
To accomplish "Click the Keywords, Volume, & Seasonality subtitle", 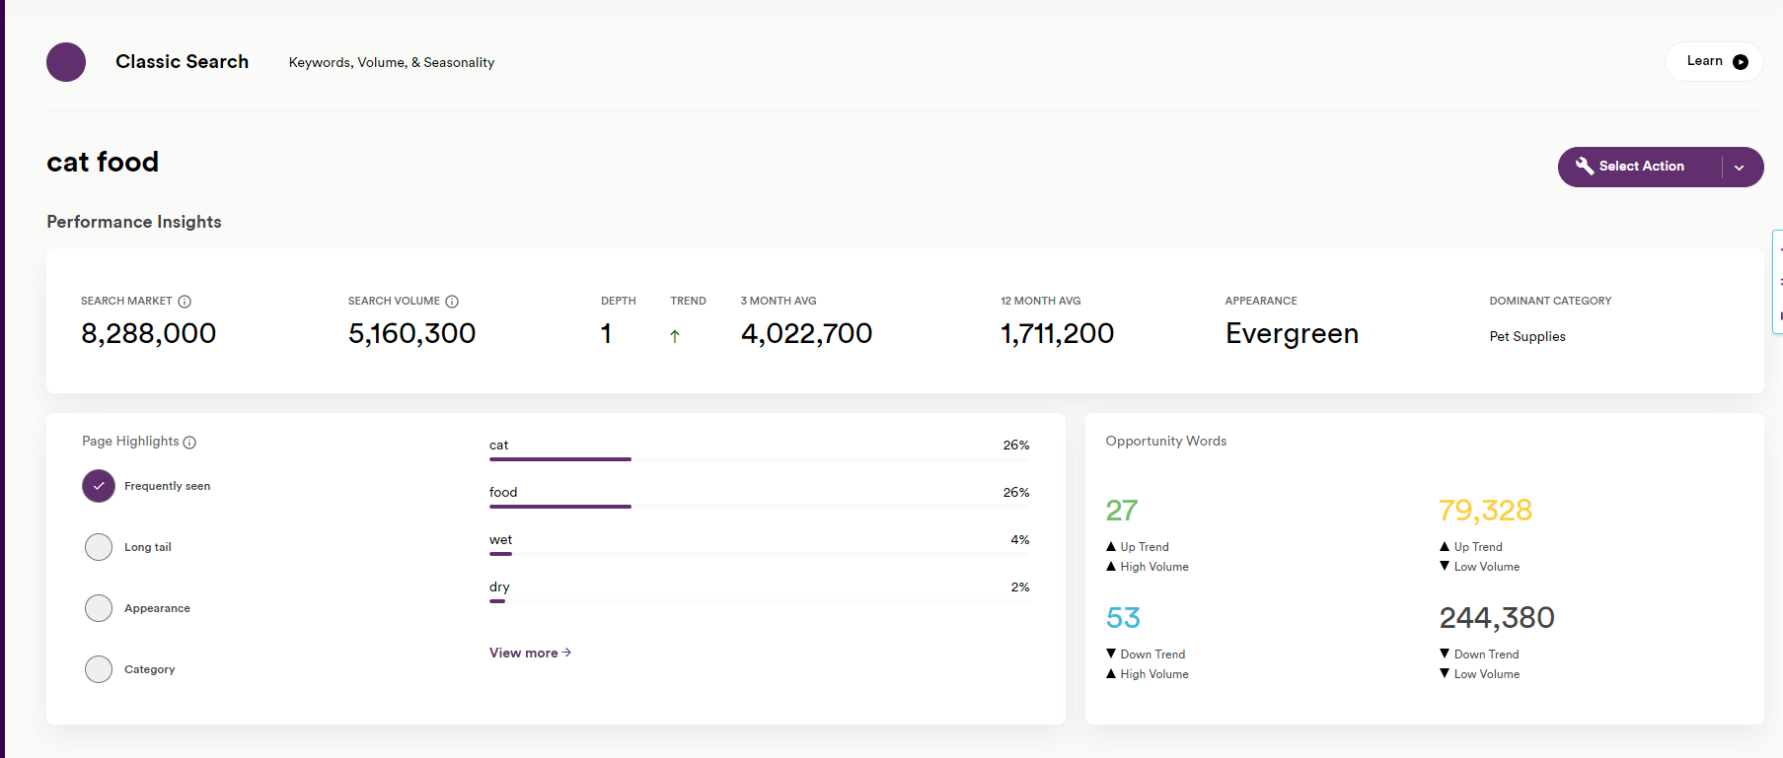I will point(392,62).
